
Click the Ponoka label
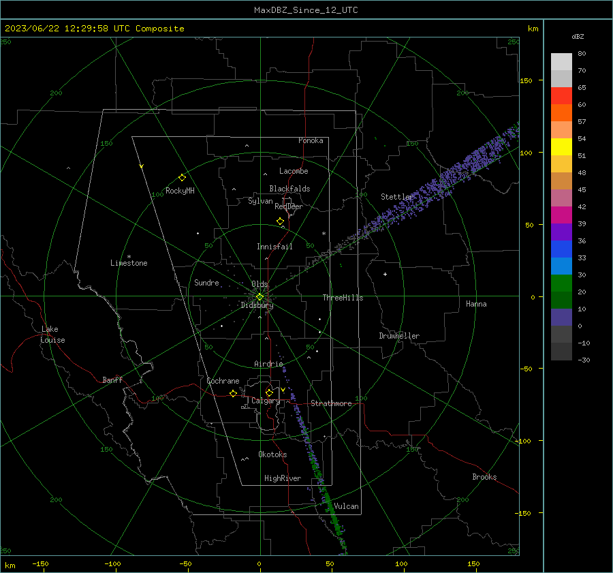coord(311,140)
